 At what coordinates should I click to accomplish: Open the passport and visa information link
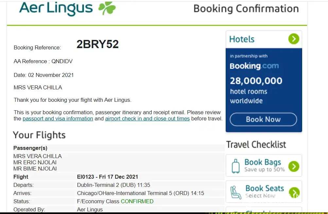[58, 118]
